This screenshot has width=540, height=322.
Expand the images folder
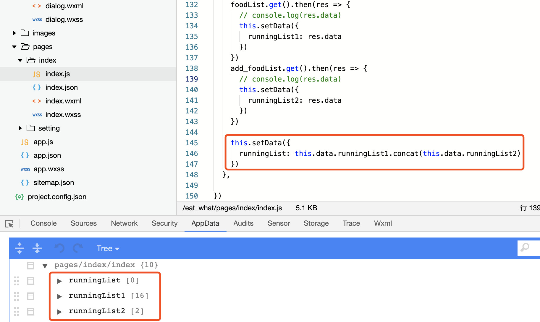(x=14, y=33)
